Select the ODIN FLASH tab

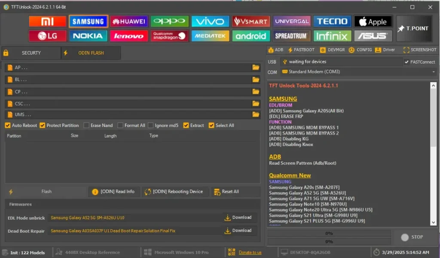pyautogui.click(x=90, y=53)
